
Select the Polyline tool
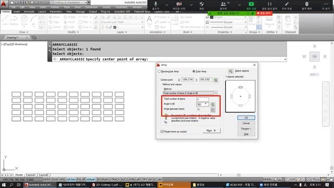pyautogui.click(x=14, y=20)
